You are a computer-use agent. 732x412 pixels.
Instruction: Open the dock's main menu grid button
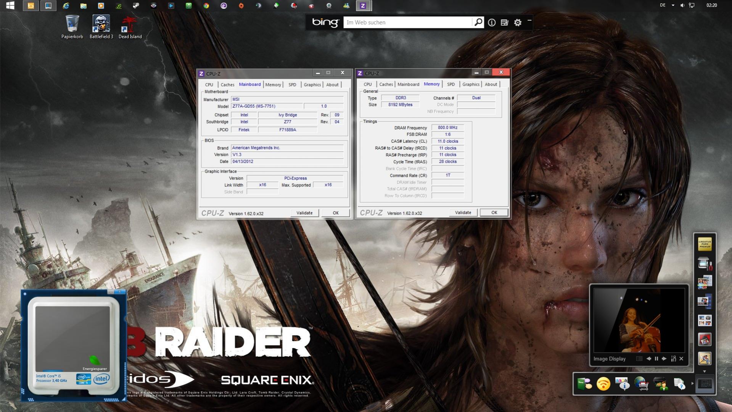[705, 384]
